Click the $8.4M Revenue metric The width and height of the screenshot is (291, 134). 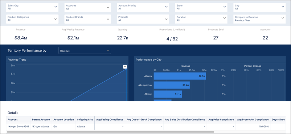point(21,38)
